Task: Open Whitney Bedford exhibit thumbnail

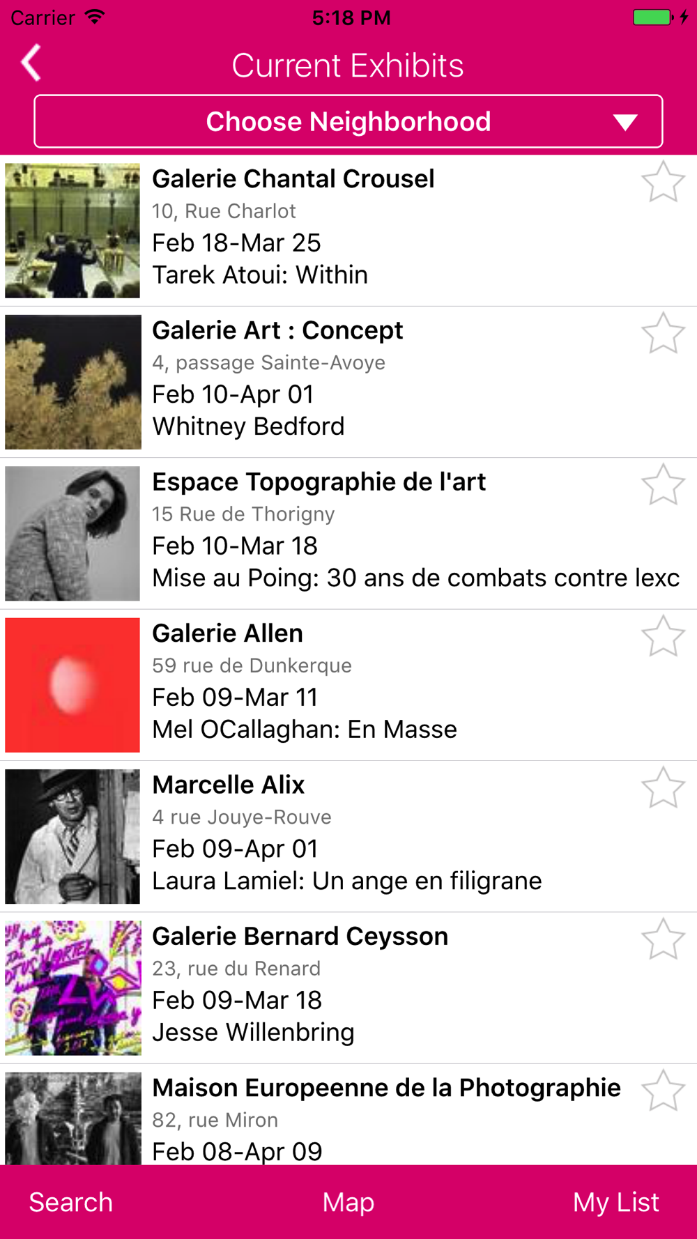Action: pyautogui.click(x=72, y=382)
